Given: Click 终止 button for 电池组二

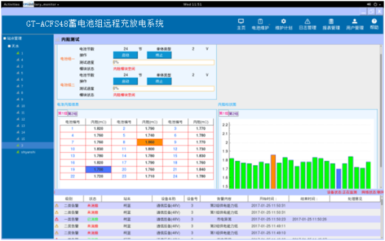Looking at the screenshot, I should coord(159,81).
